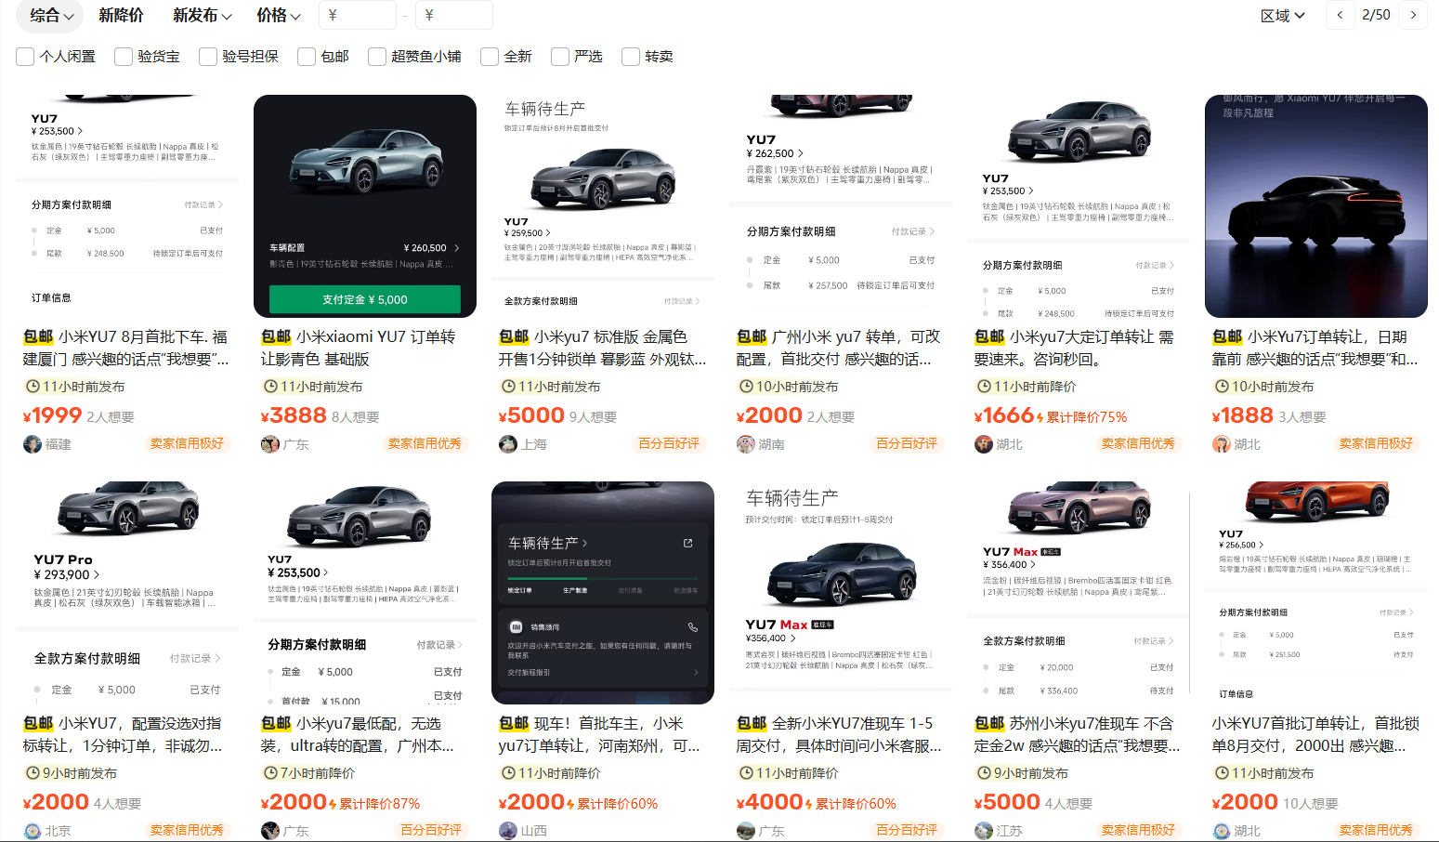Tick the 严选 checkbox
The width and height of the screenshot is (1439, 842).
pos(560,57)
